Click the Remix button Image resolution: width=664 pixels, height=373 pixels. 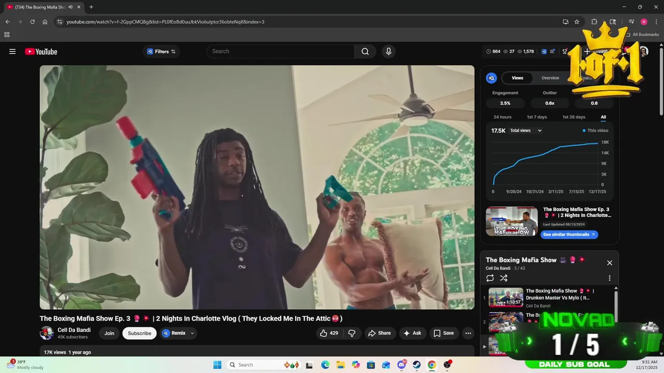(174, 333)
